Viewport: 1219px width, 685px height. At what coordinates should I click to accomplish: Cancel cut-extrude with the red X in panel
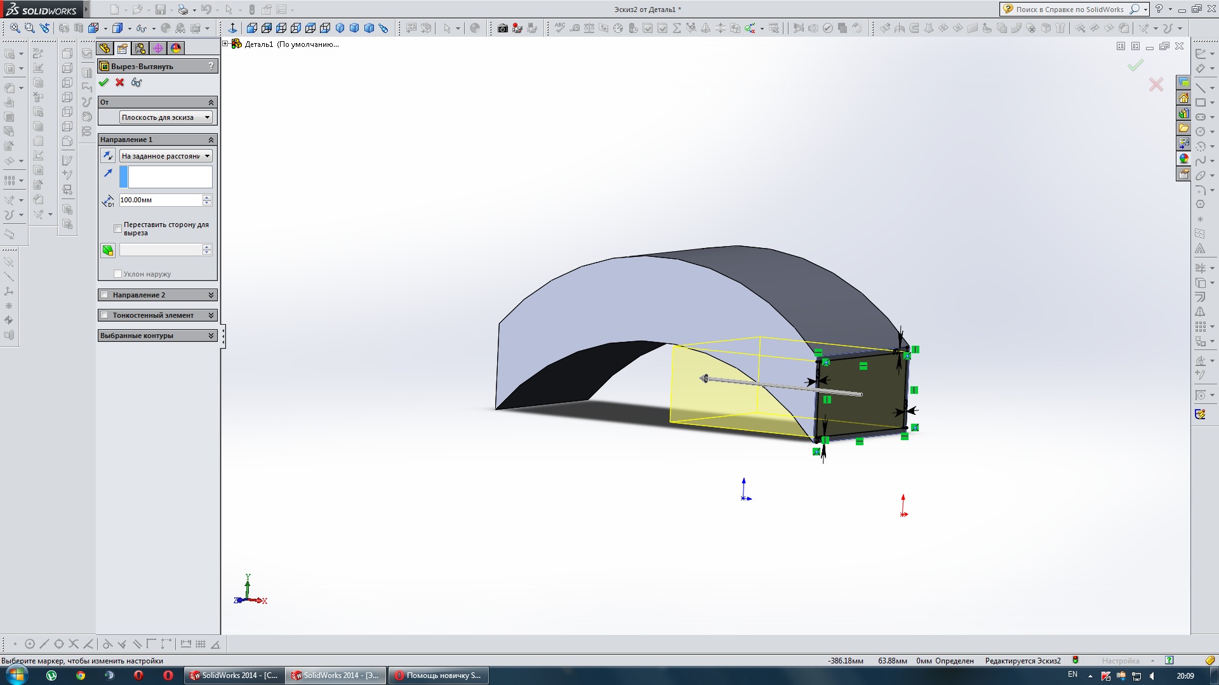[x=120, y=82]
